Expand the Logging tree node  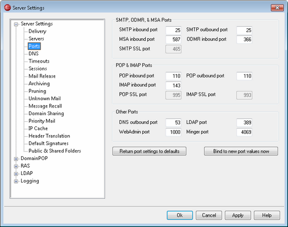click(16, 182)
